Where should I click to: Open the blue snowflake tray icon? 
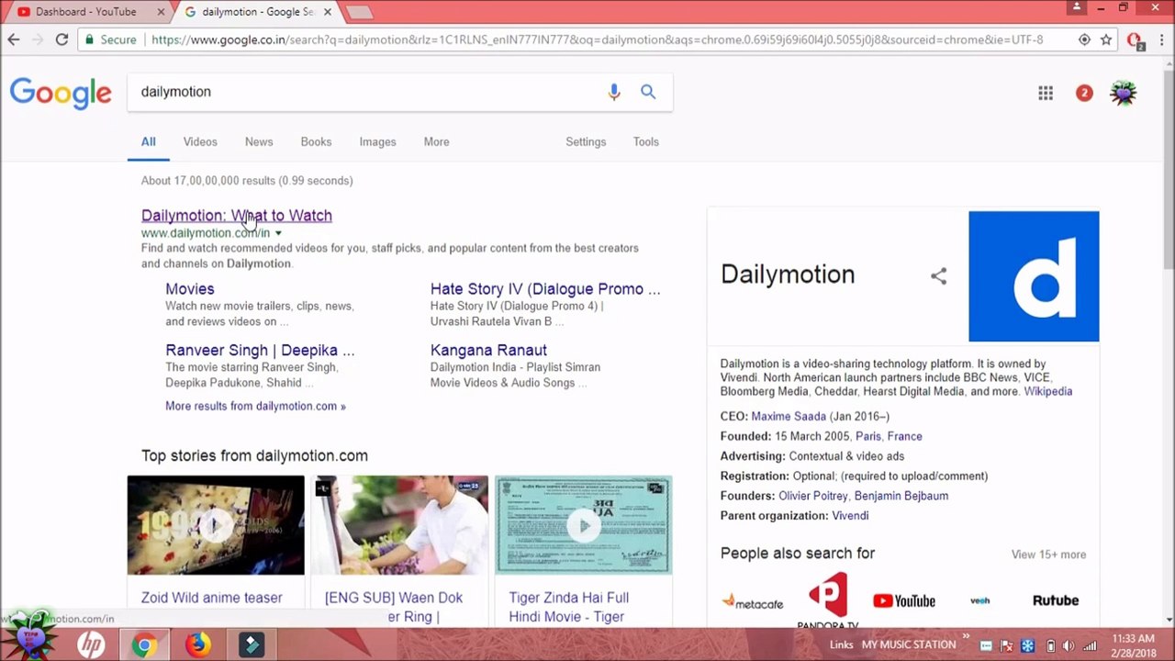(x=1028, y=645)
